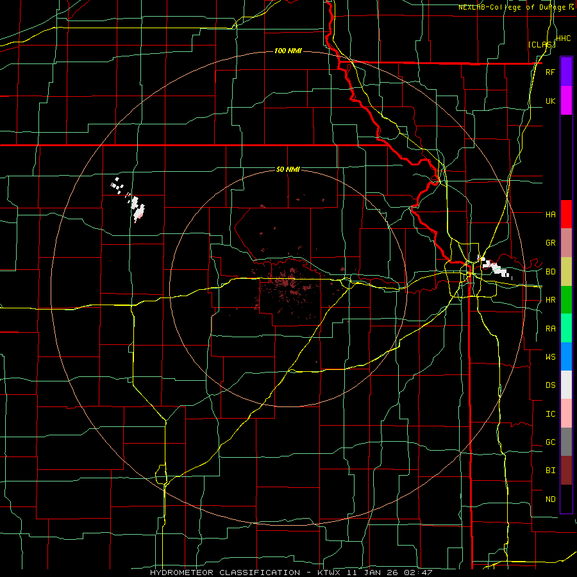Click the RF legend label

pyautogui.click(x=550, y=72)
